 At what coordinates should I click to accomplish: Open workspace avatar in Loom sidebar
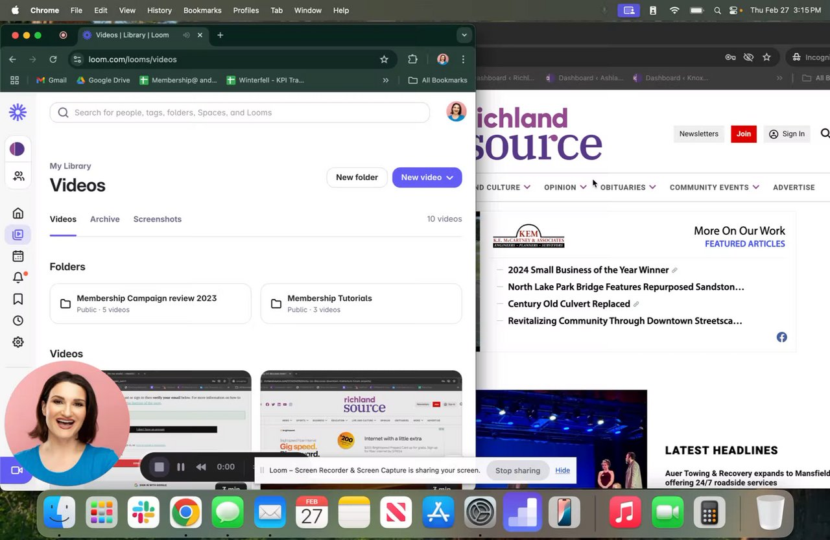point(18,149)
